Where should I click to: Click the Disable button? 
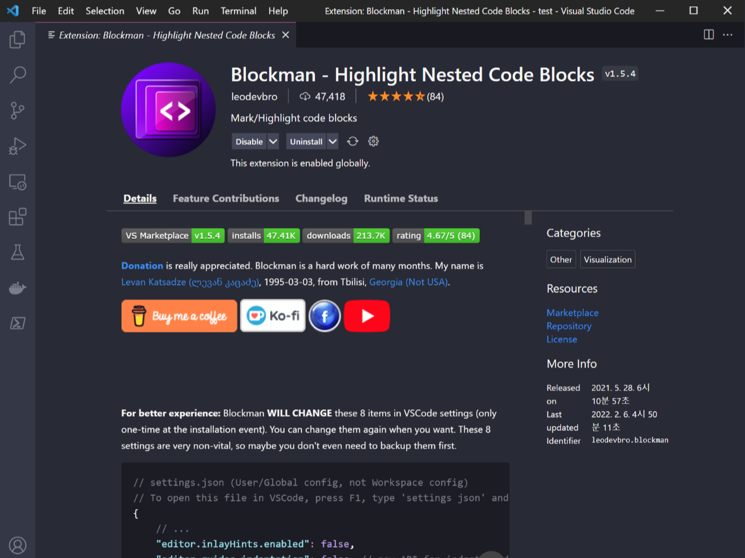tap(249, 141)
